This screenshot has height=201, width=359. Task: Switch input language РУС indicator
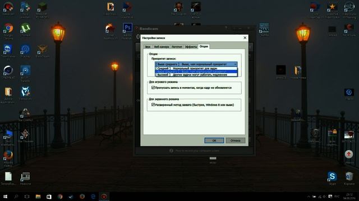[337, 197]
